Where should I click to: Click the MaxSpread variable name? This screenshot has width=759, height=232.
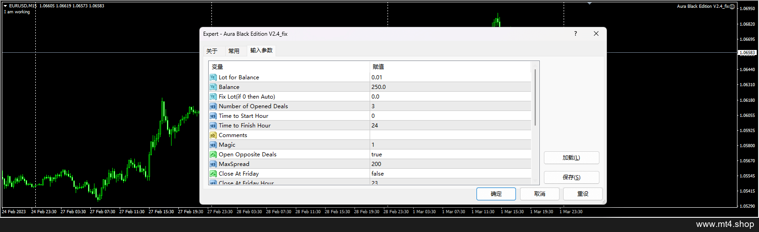click(234, 164)
